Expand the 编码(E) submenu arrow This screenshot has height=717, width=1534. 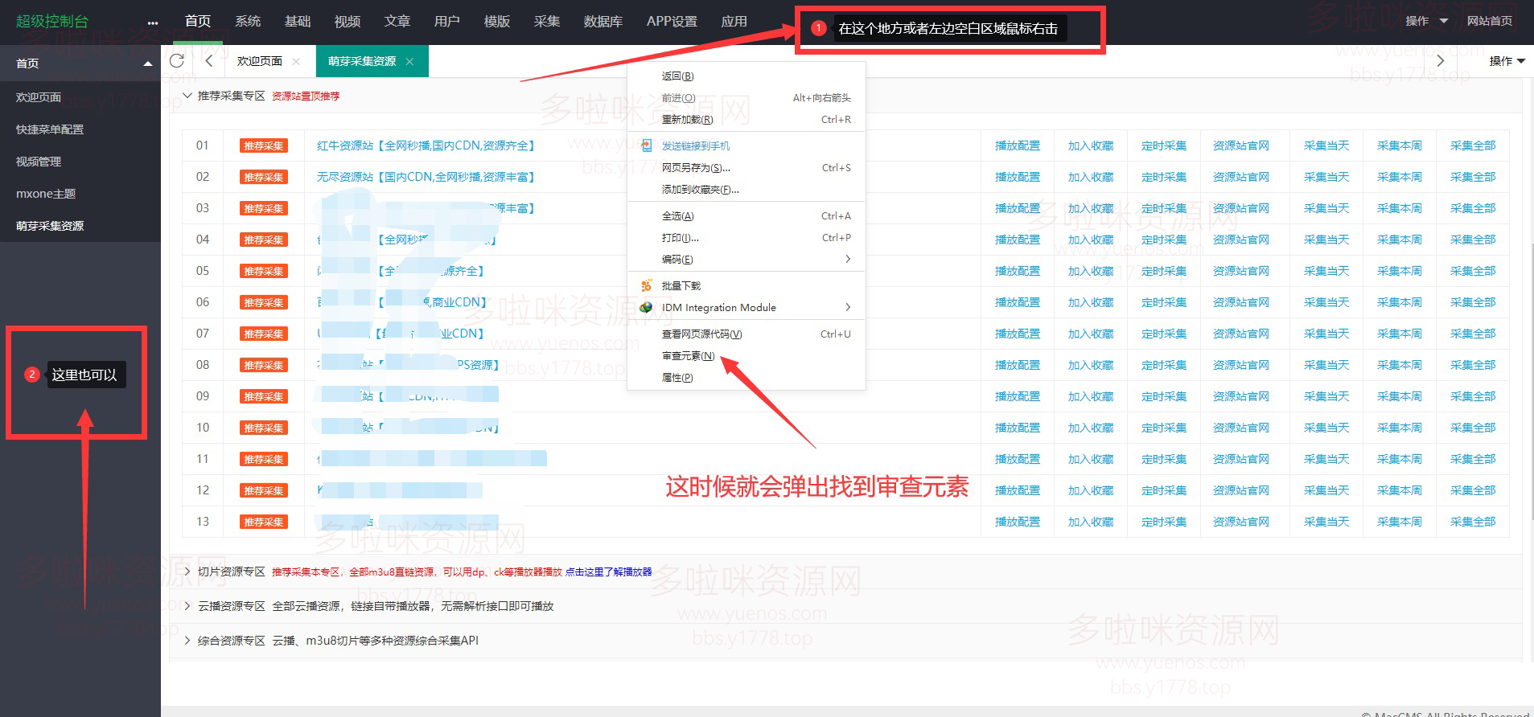(x=848, y=259)
